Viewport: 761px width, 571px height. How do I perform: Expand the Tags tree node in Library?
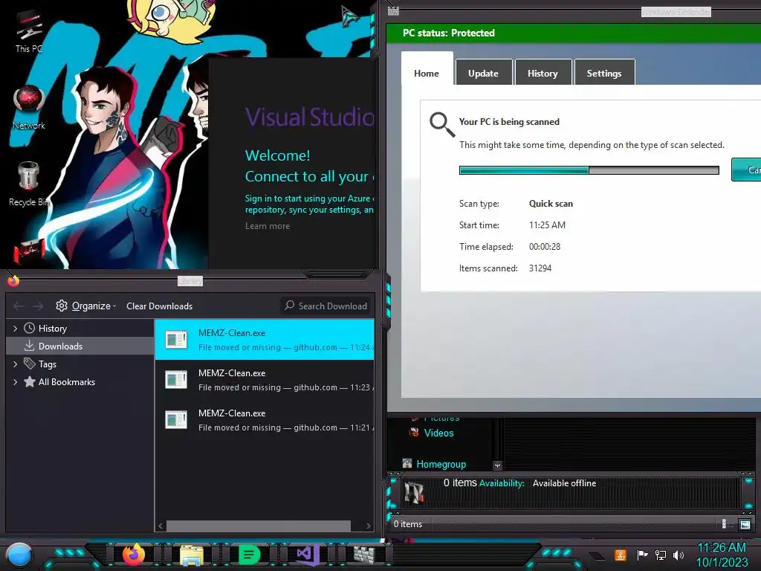[x=15, y=364]
